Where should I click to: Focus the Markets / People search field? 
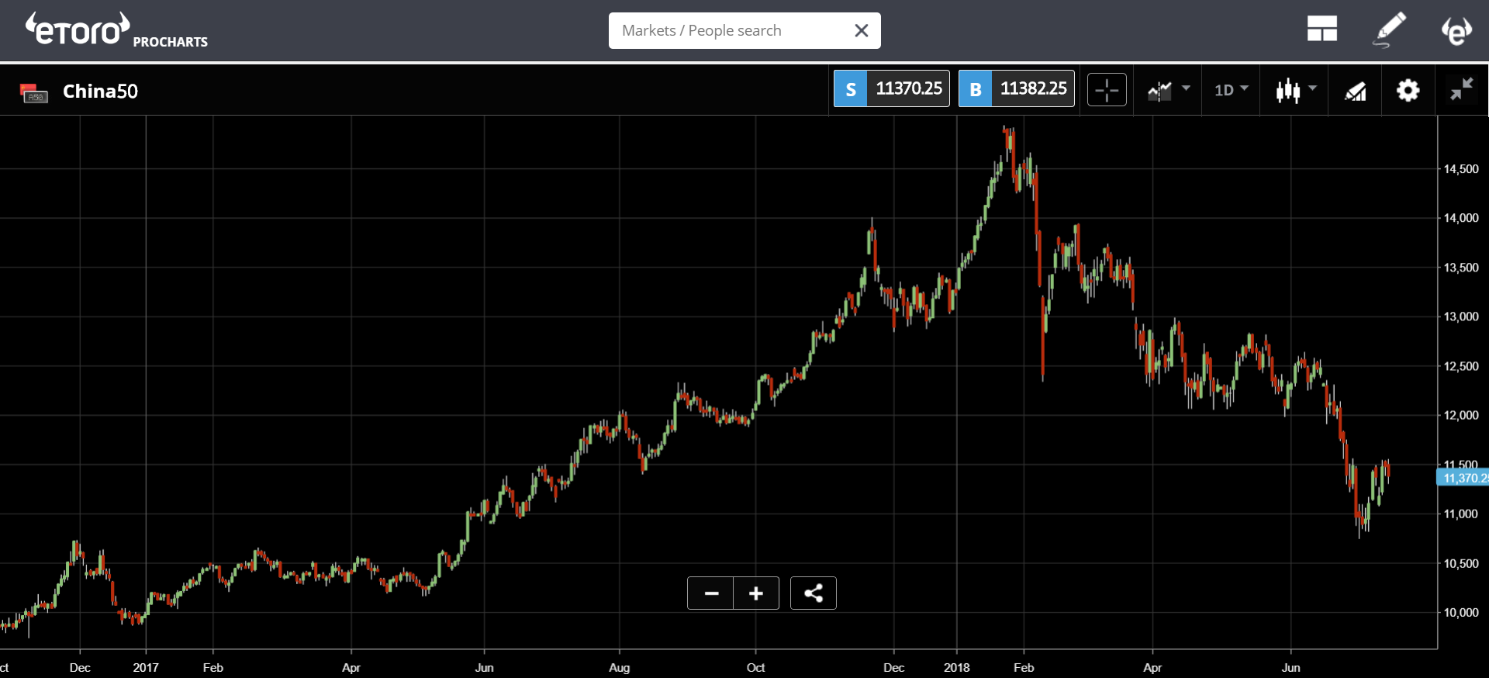tap(729, 31)
